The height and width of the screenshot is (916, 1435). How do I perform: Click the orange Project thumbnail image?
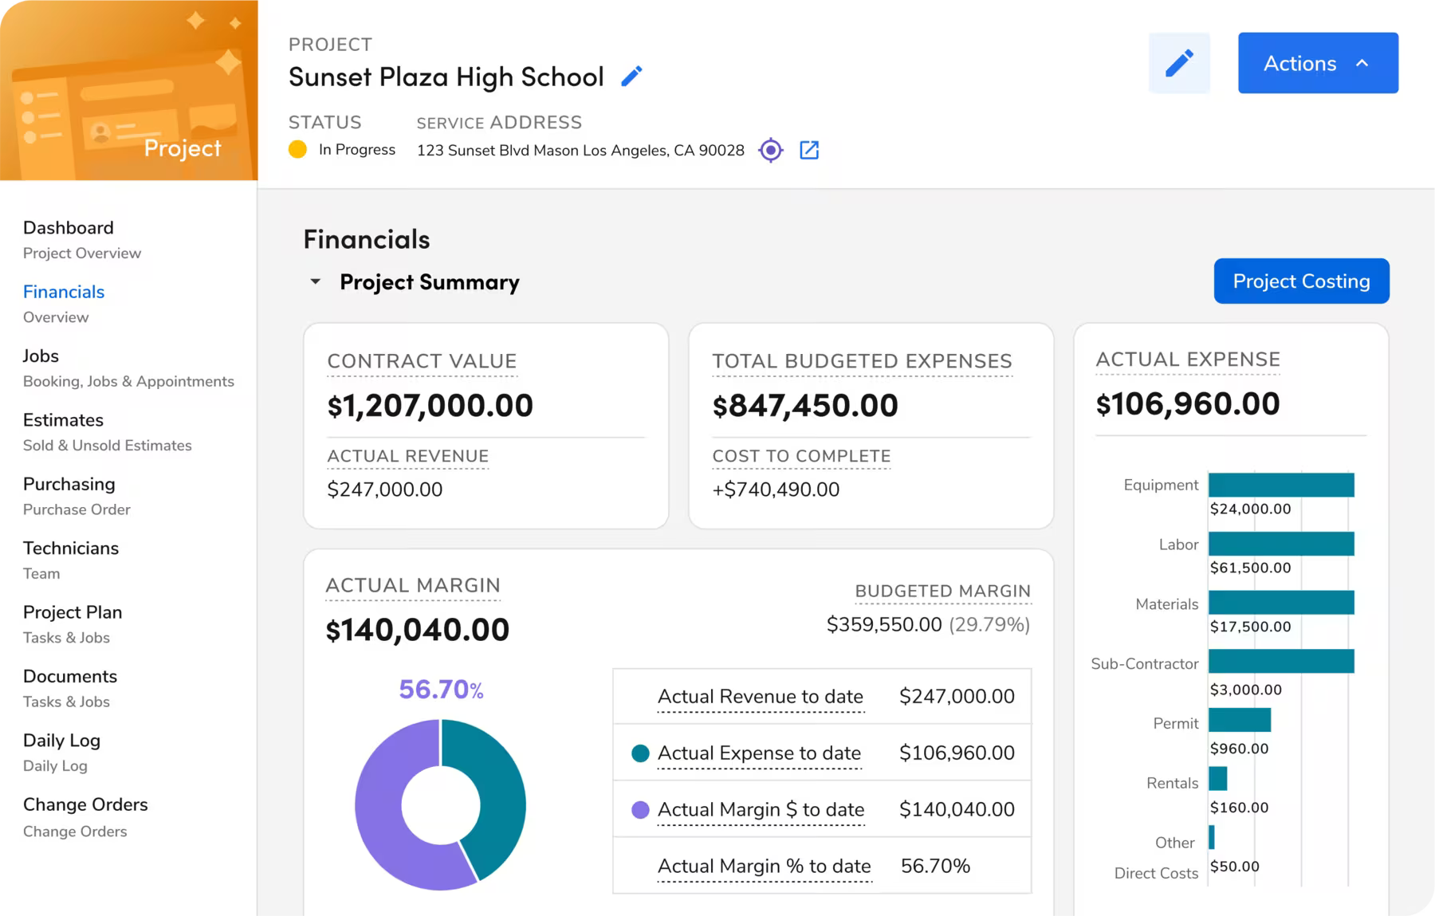128,90
